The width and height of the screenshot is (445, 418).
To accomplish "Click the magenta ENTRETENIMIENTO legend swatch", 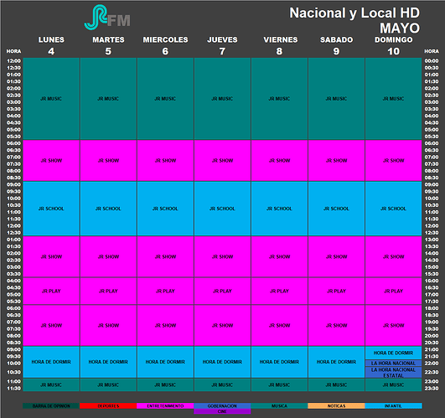I will [x=165, y=405].
